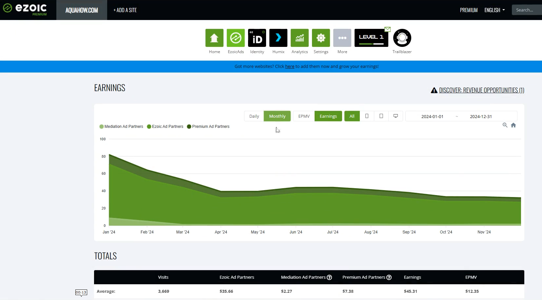542x300 pixels.
Task: Click Add a Site
Action: point(125,10)
